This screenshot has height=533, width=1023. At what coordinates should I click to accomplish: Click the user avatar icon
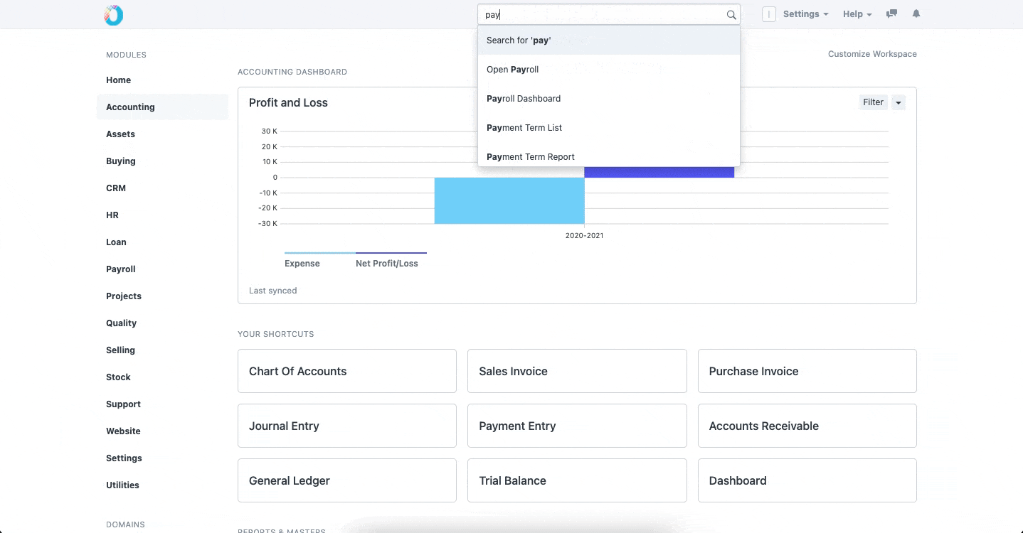[768, 14]
